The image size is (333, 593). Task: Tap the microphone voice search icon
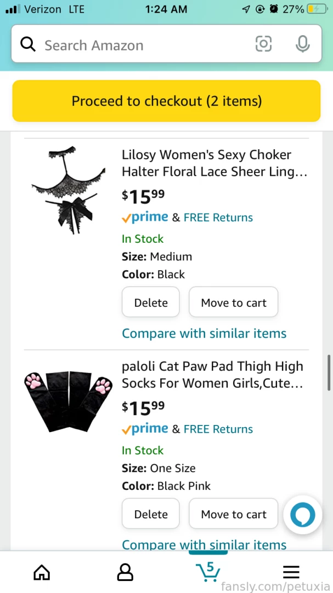tap(302, 44)
